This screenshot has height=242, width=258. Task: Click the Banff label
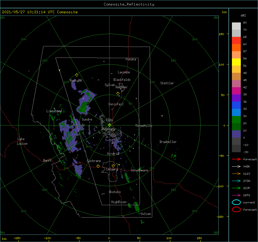click(47, 160)
